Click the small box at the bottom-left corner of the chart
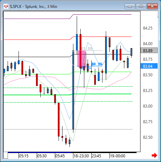The image size is (161, 162). click(6, 155)
